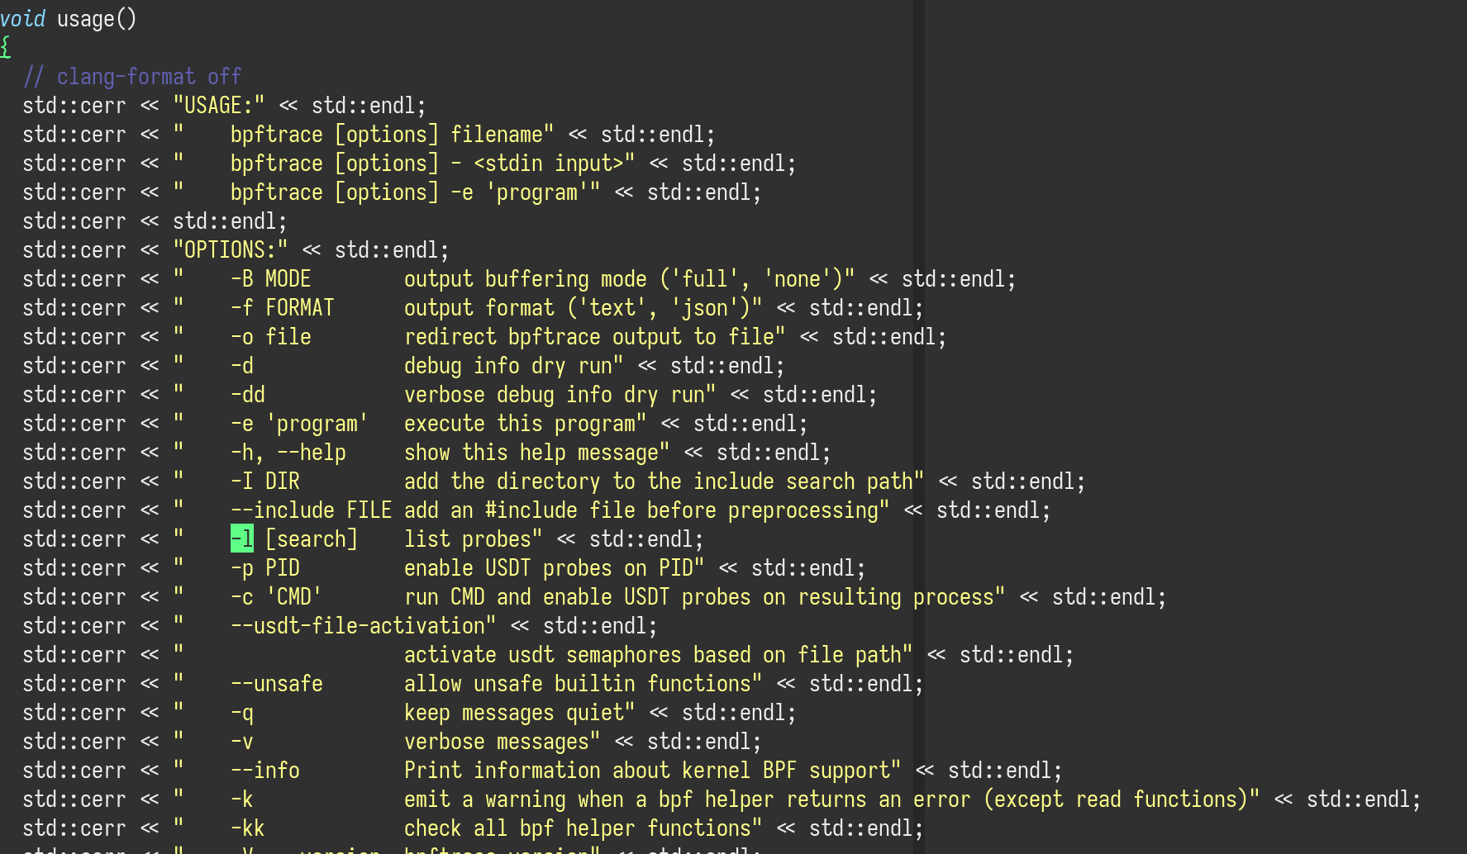Click the '--usdt-file-activation' option text

[x=357, y=626]
